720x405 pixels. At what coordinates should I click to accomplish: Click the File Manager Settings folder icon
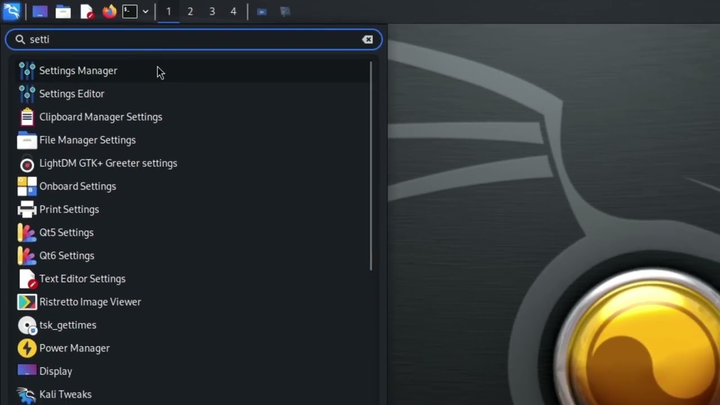point(27,139)
